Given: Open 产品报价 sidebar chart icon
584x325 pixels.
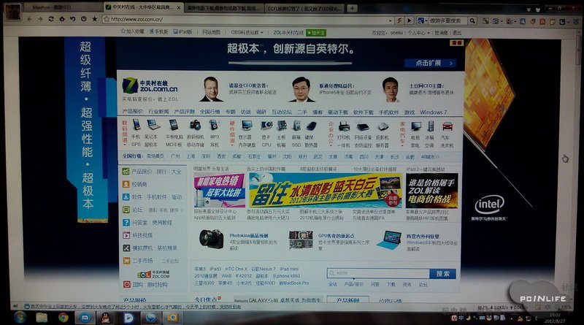Looking at the screenshot, I should [126, 172].
